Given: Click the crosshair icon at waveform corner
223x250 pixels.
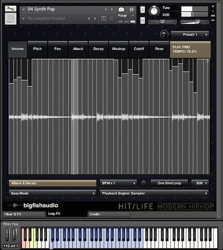Looking at the screenshot, I should point(208,61).
